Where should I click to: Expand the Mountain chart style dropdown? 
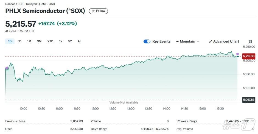coord(187,41)
